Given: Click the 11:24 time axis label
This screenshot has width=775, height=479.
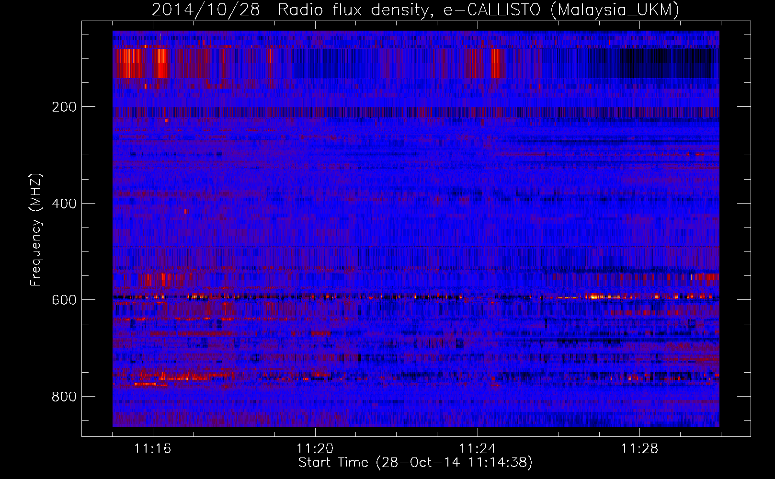Looking at the screenshot, I should [x=477, y=448].
